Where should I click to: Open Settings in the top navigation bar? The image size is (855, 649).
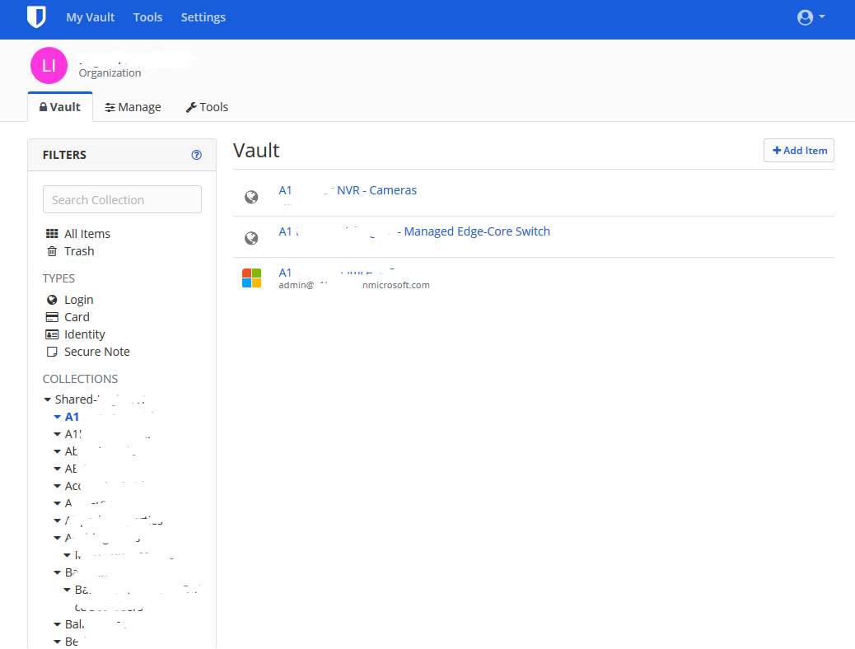coord(203,17)
